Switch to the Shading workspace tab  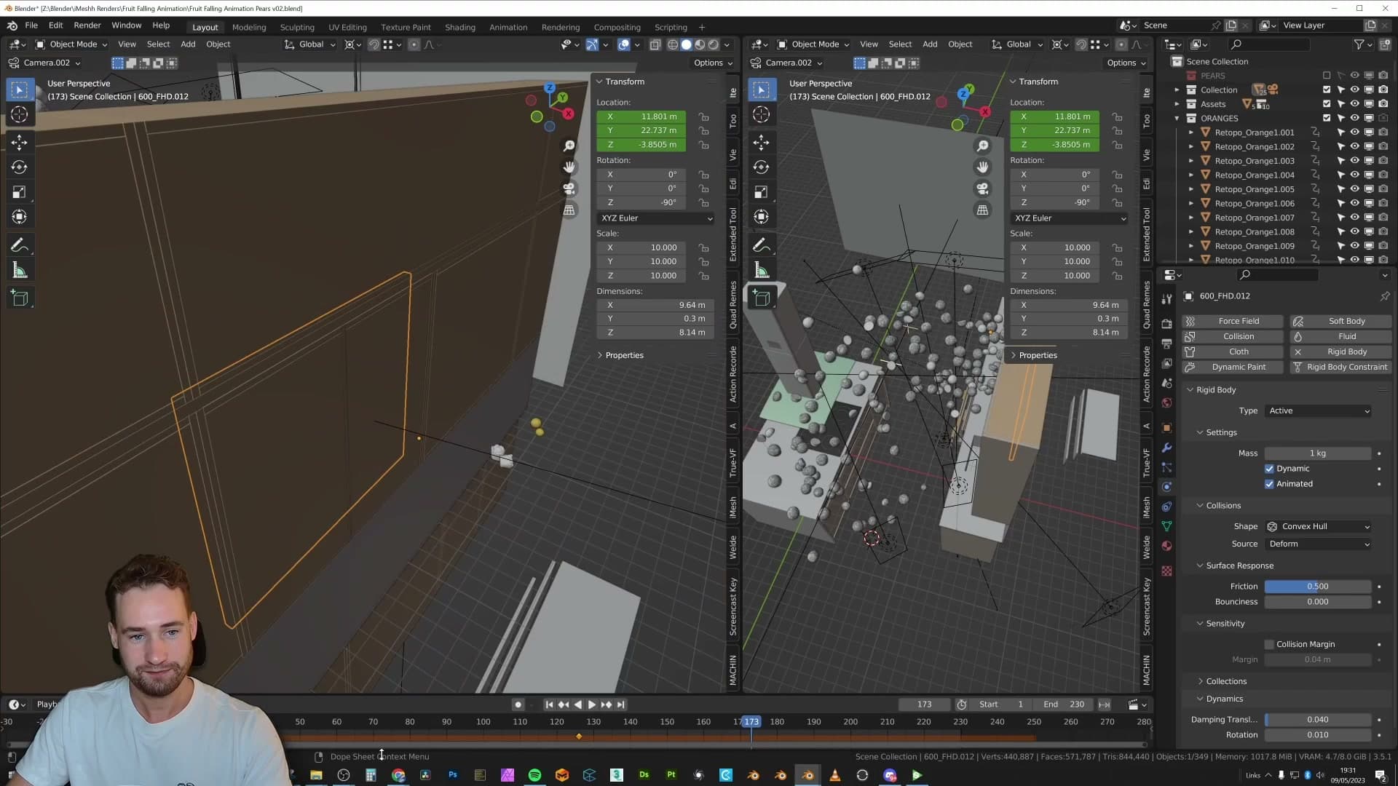point(459,27)
